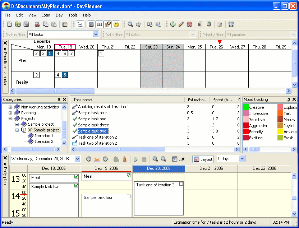Open the Priority filter dropdown
Screen dimensions: 299x228
[x=294, y=34]
